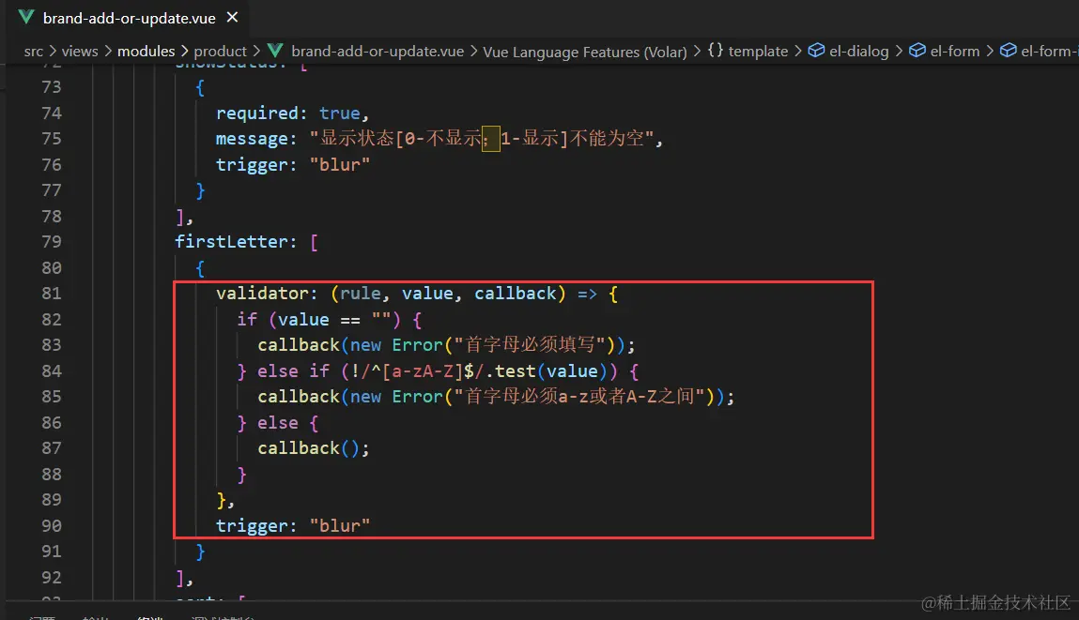Click line number 84 in the gutter
This screenshot has height=620, width=1079.
pos(52,371)
